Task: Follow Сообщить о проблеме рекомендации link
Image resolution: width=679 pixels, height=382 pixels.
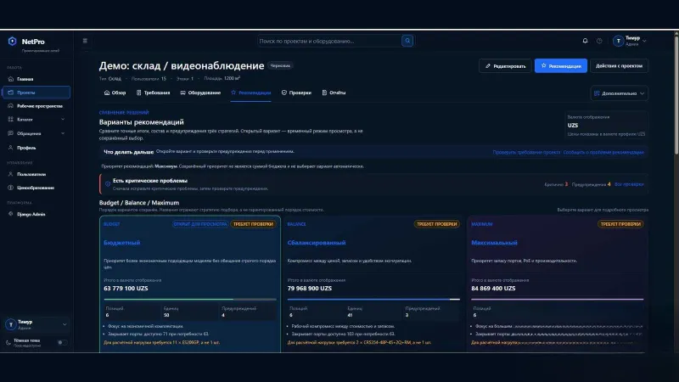Action: point(603,153)
